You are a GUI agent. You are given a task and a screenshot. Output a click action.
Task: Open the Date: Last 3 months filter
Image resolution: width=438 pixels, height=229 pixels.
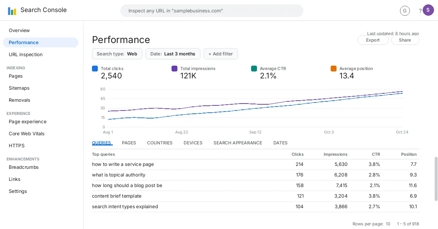pyautogui.click(x=173, y=54)
